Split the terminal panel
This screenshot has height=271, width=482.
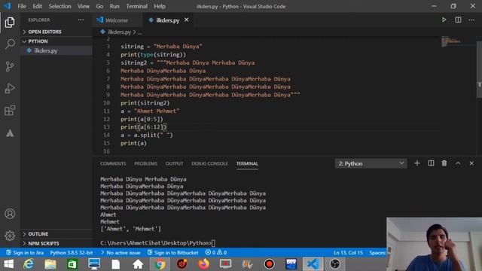431,163
